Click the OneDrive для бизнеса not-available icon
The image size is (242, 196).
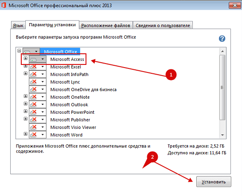34,89
